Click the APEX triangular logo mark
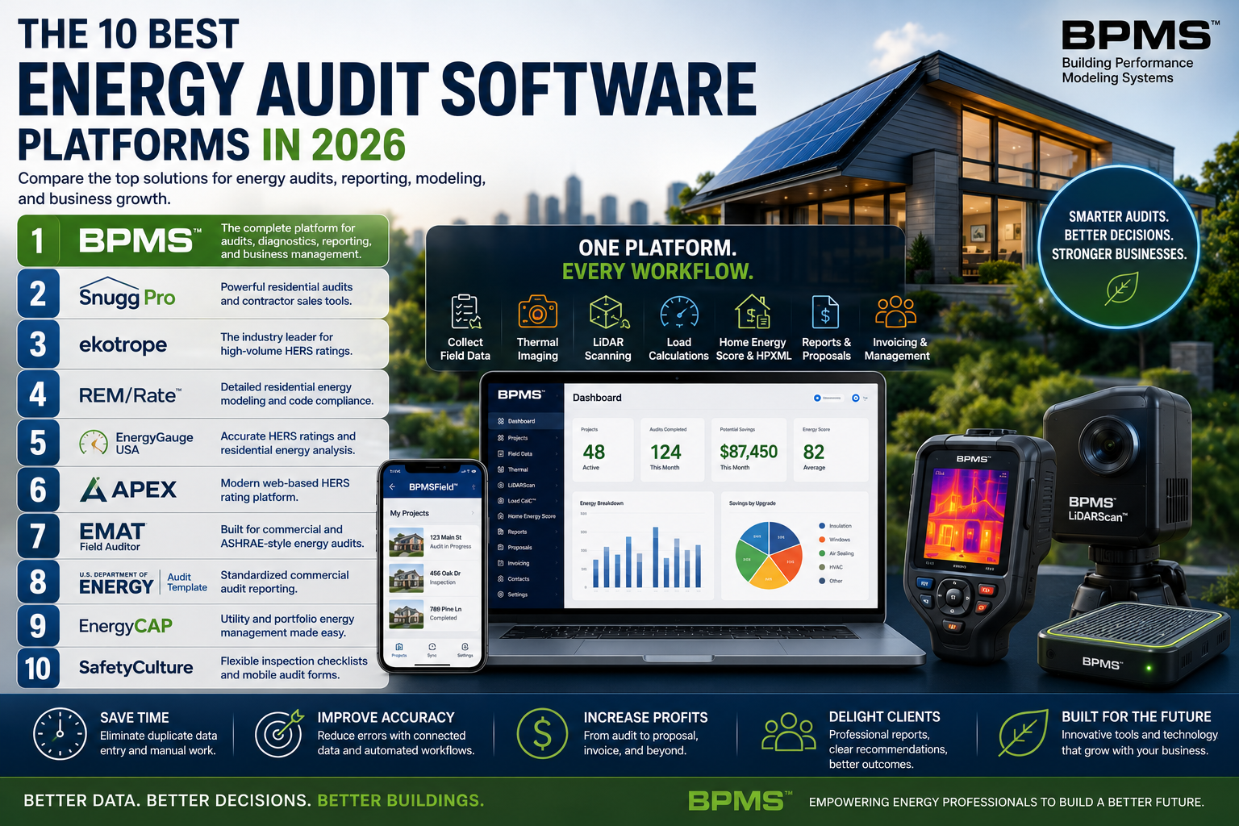This screenshot has width=1239, height=826. [x=93, y=490]
